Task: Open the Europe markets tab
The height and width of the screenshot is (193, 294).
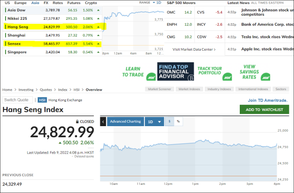Action: (20, 3)
